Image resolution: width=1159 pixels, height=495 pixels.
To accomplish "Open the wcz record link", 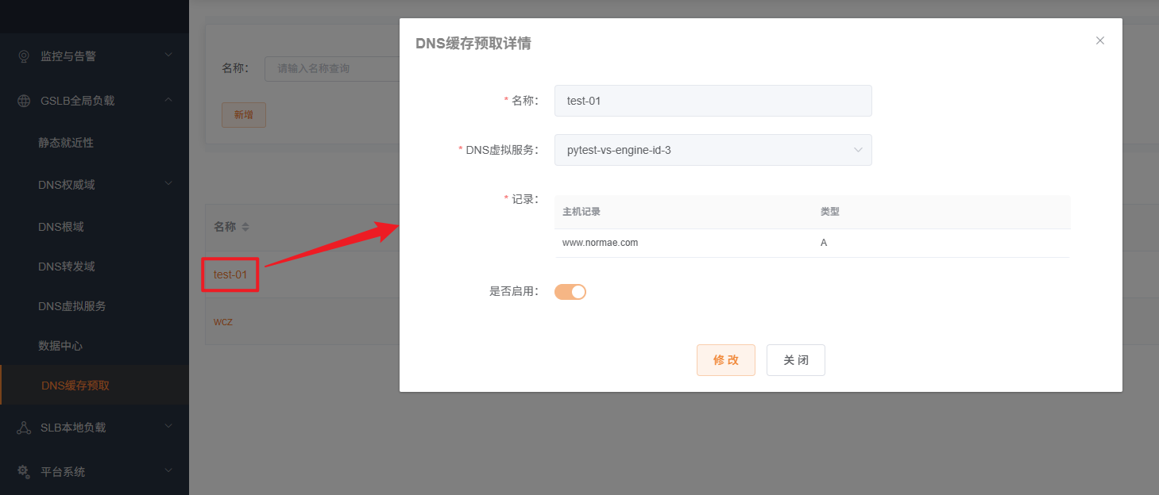I will coord(223,321).
